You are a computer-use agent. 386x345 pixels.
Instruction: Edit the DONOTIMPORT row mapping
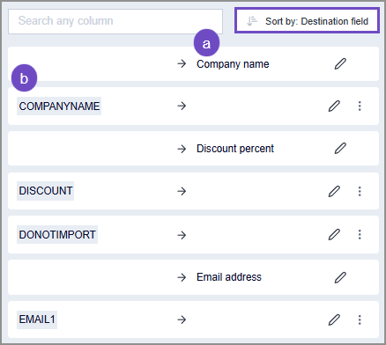coord(334,234)
